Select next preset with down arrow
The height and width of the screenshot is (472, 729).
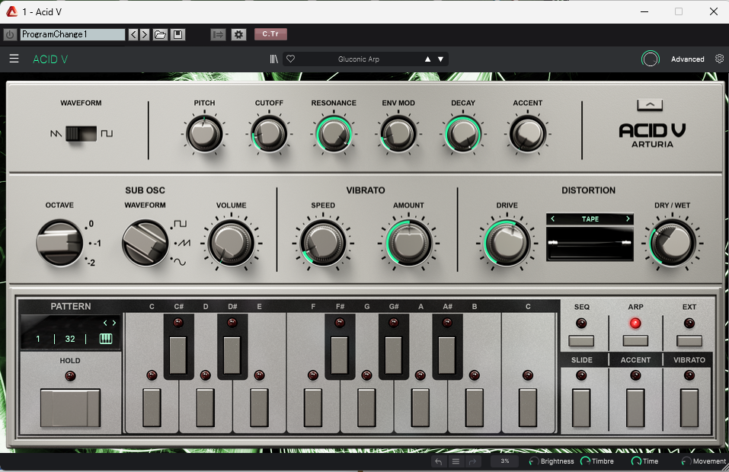click(440, 59)
